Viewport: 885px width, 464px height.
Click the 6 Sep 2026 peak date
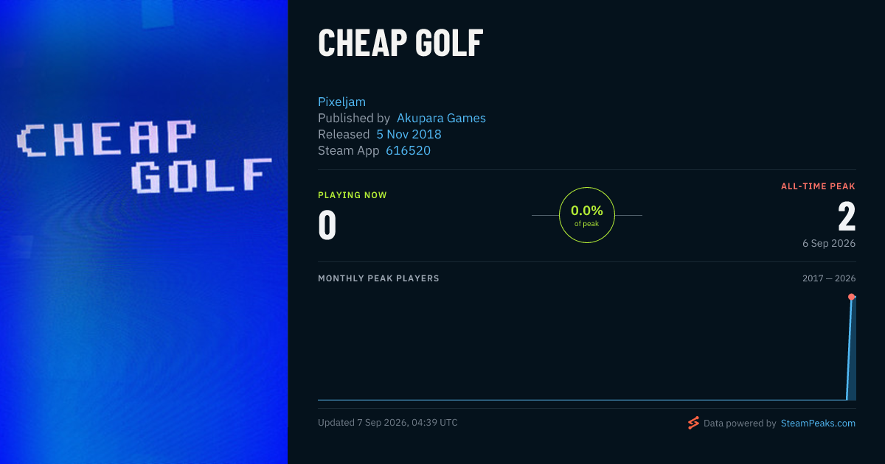pos(829,243)
